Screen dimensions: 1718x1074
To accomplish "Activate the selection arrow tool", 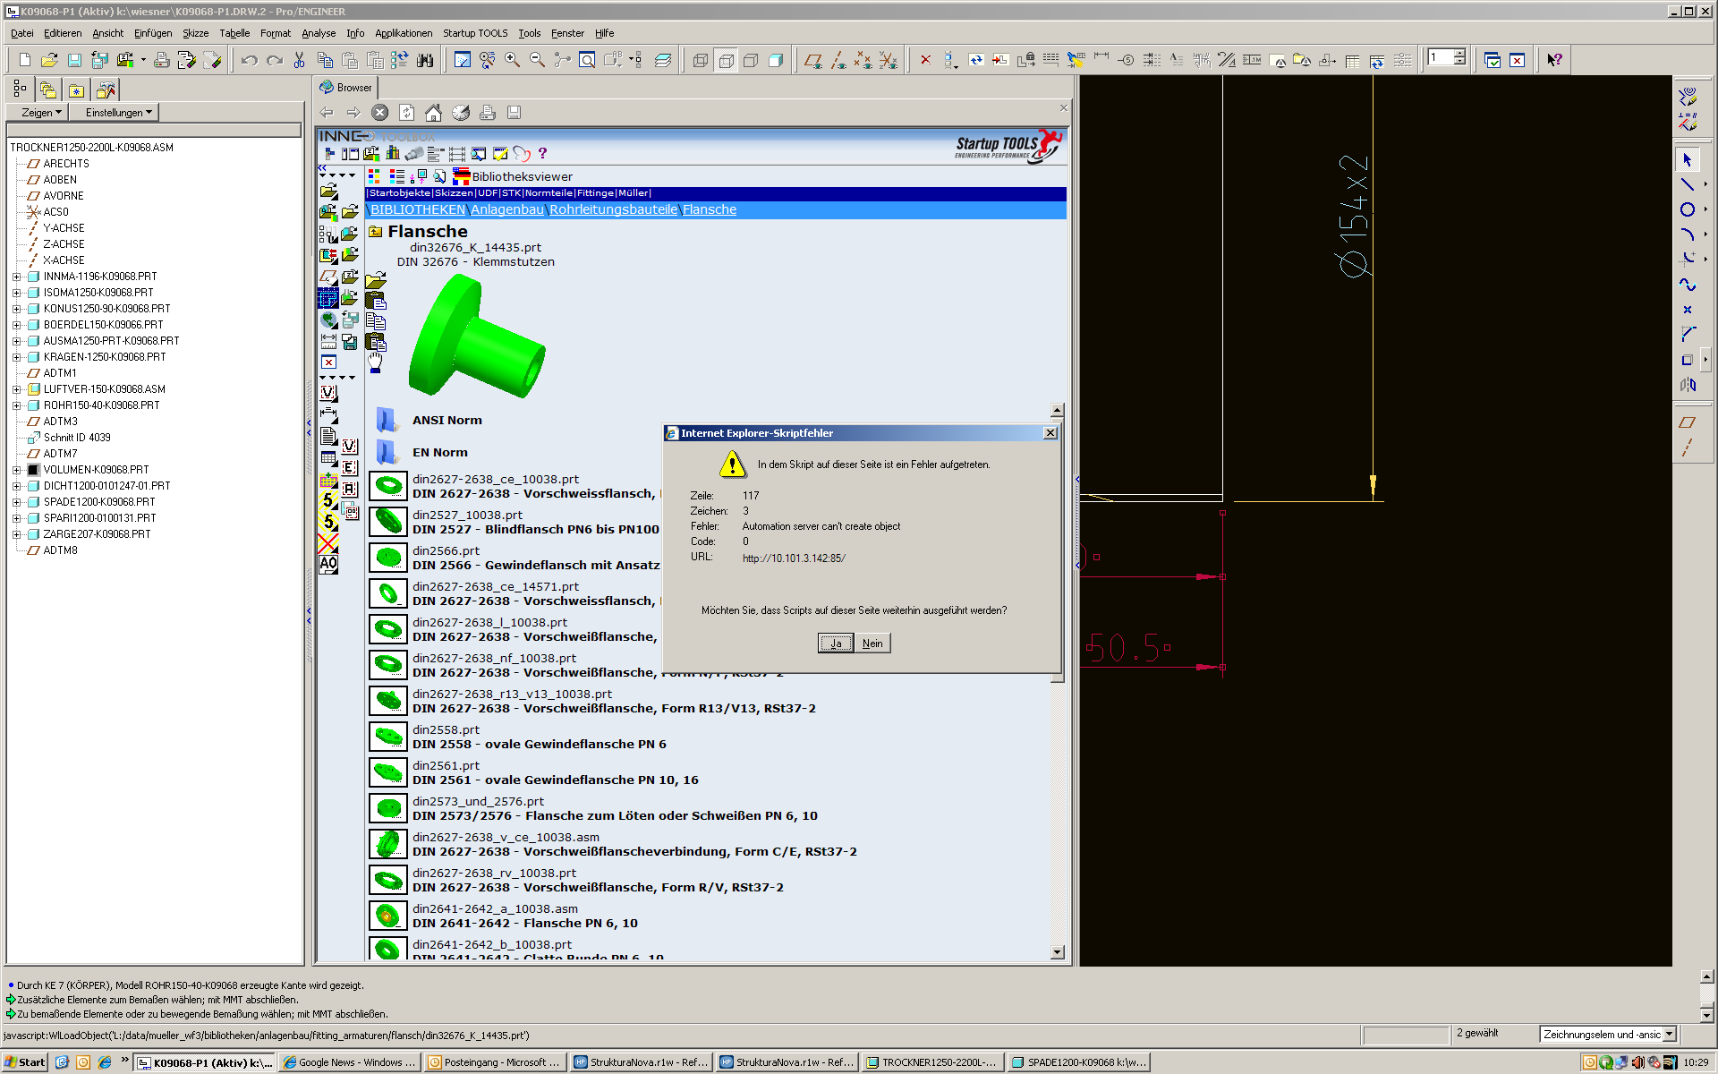I will [x=1688, y=160].
